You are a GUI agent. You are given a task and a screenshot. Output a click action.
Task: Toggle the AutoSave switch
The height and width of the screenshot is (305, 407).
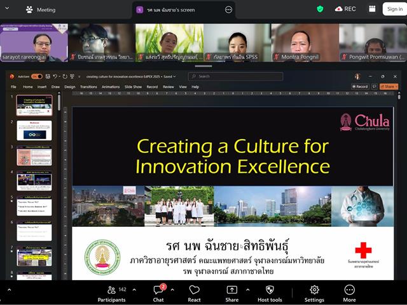(37, 76)
